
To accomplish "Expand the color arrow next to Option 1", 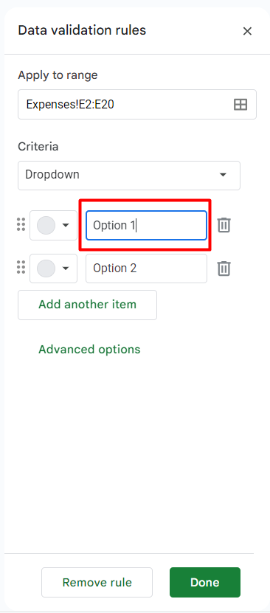I will point(66,225).
